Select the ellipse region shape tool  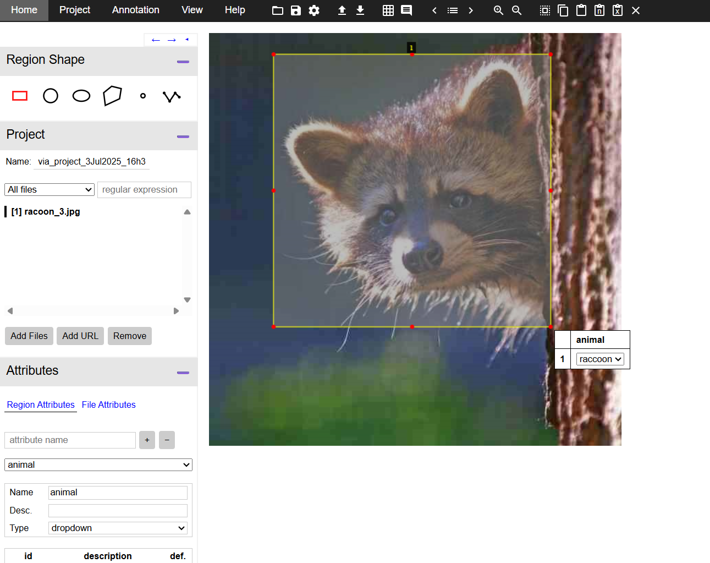[81, 96]
